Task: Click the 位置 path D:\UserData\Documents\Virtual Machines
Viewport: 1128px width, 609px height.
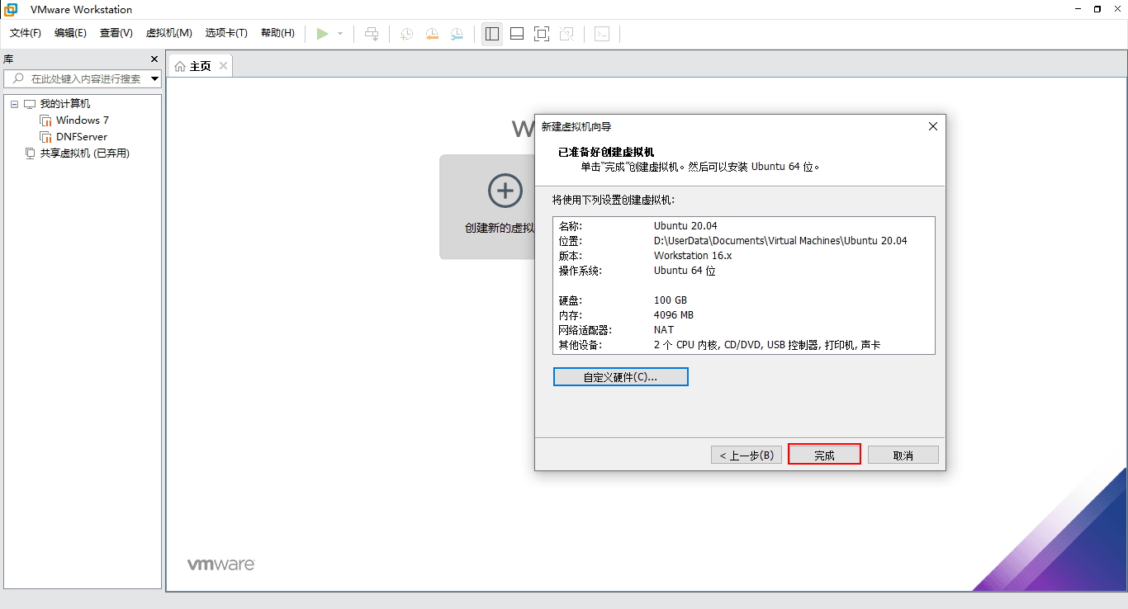Action: (x=780, y=240)
